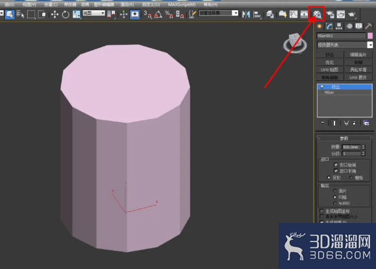Viewport: 376px width, 269px height.
Task: Open the reference coordinate system 视图 dropdown
Action: click(94, 13)
